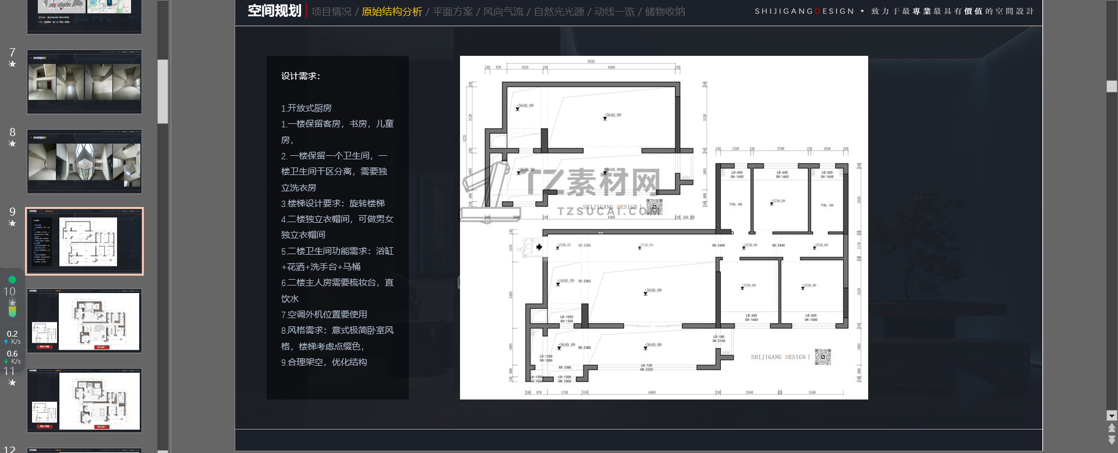Click the slide number 9 label
The height and width of the screenshot is (453, 1118).
(12, 212)
